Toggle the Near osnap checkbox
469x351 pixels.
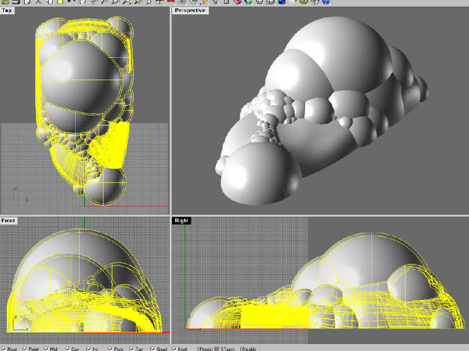pos(4,348)
